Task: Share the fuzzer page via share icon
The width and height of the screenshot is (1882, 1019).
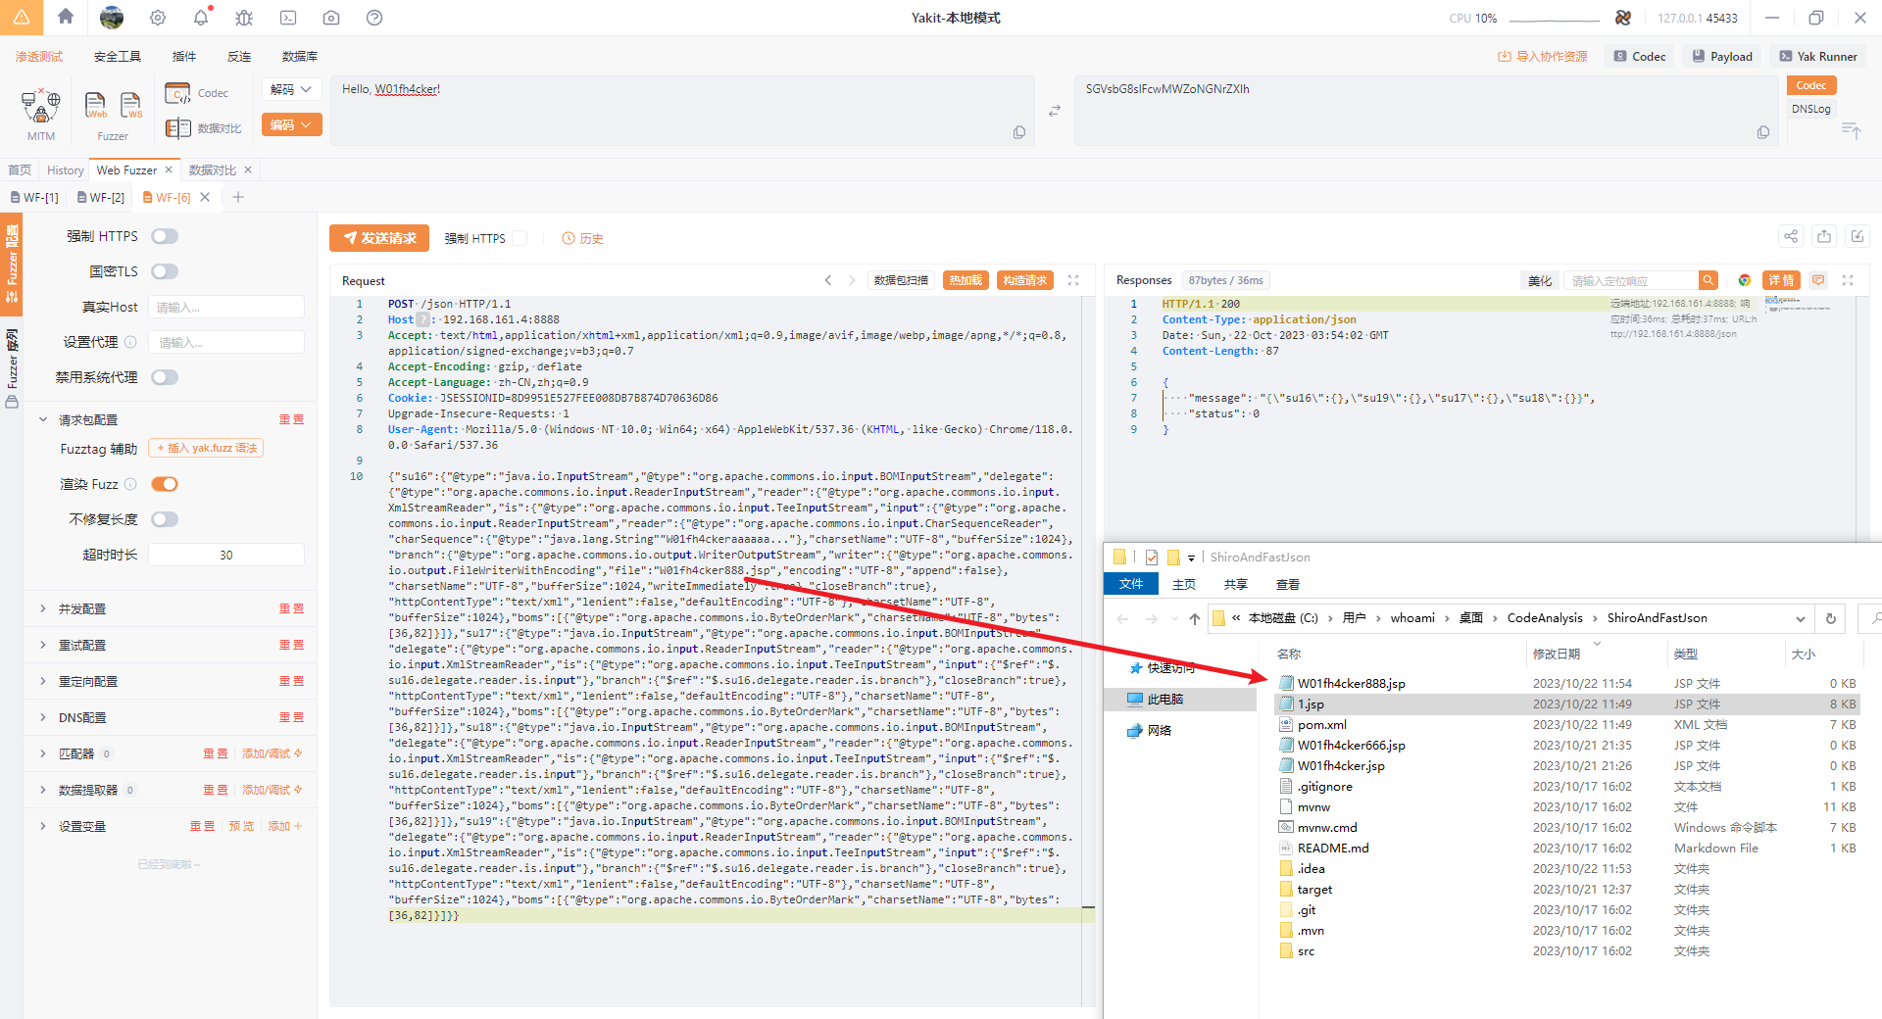Action: [x=1791, y=236]
